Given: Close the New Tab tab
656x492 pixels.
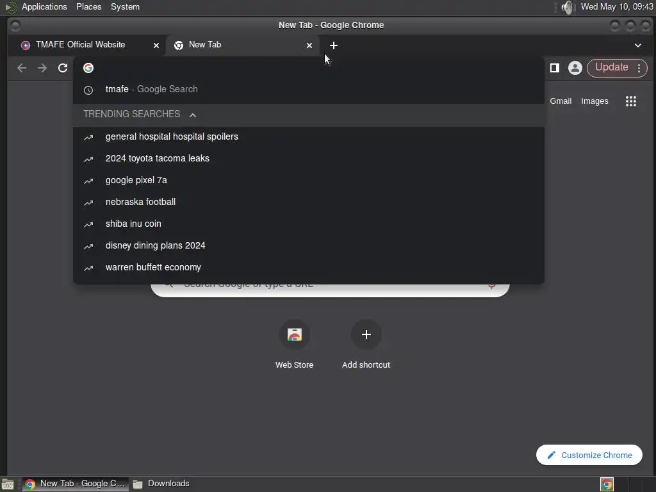Looking at the screenshot, I should (x=309, y=45).
